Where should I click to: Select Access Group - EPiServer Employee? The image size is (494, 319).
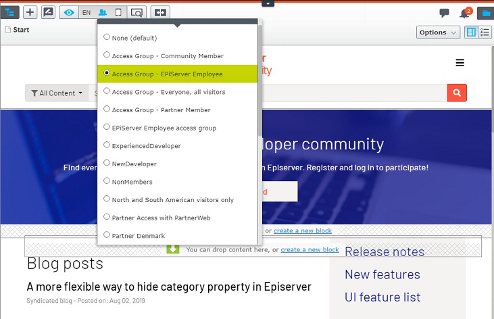coord(177,74)
